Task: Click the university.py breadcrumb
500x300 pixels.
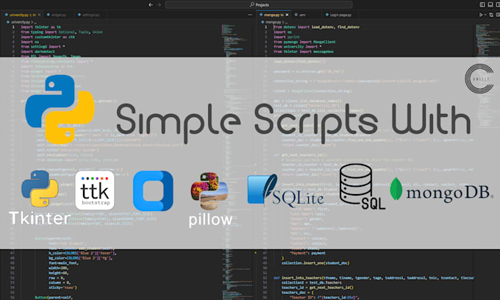Action: 21,22
